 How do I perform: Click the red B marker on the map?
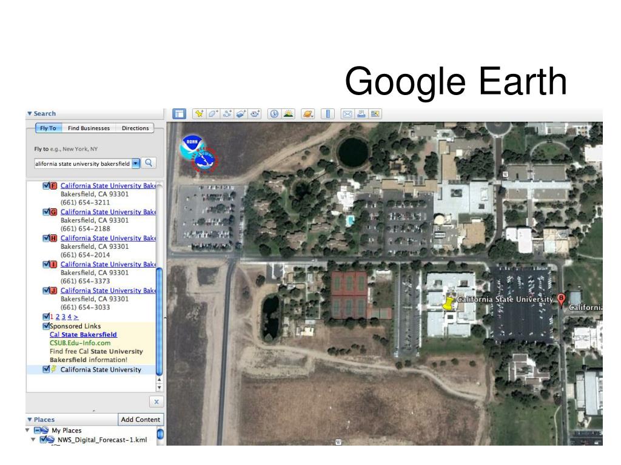click(x=561, y=299)
